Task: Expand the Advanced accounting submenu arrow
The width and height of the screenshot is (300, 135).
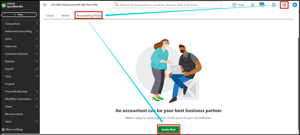Action: 37,31
